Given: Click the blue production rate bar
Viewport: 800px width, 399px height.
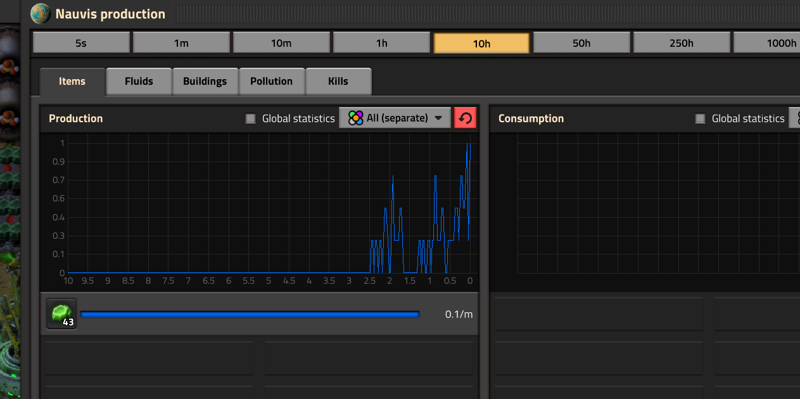Looking at the screenshot, I should click(x=250, y=314).
